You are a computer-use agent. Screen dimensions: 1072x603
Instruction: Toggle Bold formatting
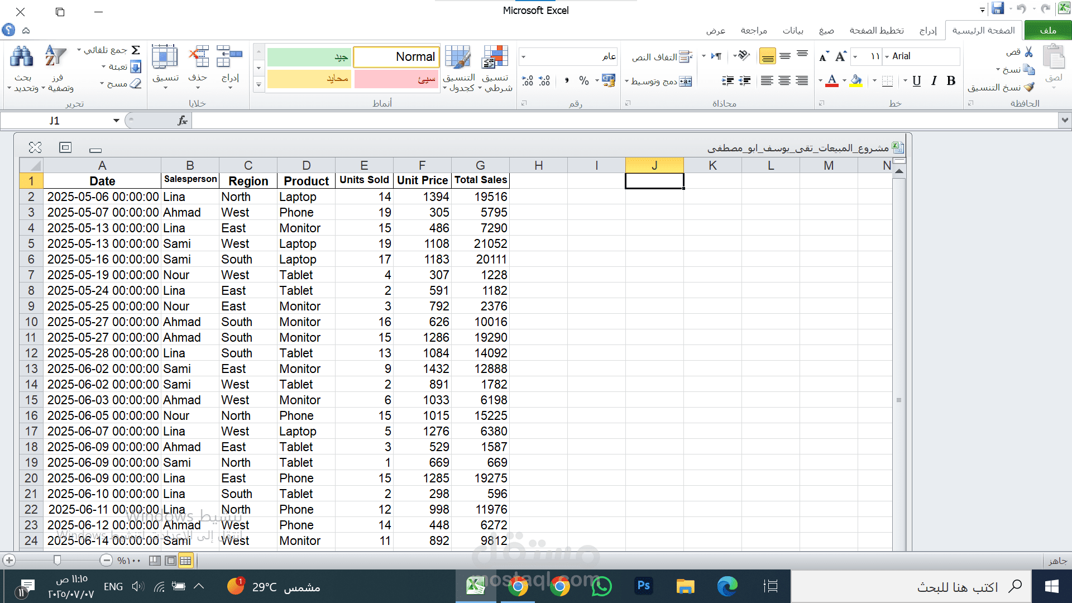click(951, 80)
